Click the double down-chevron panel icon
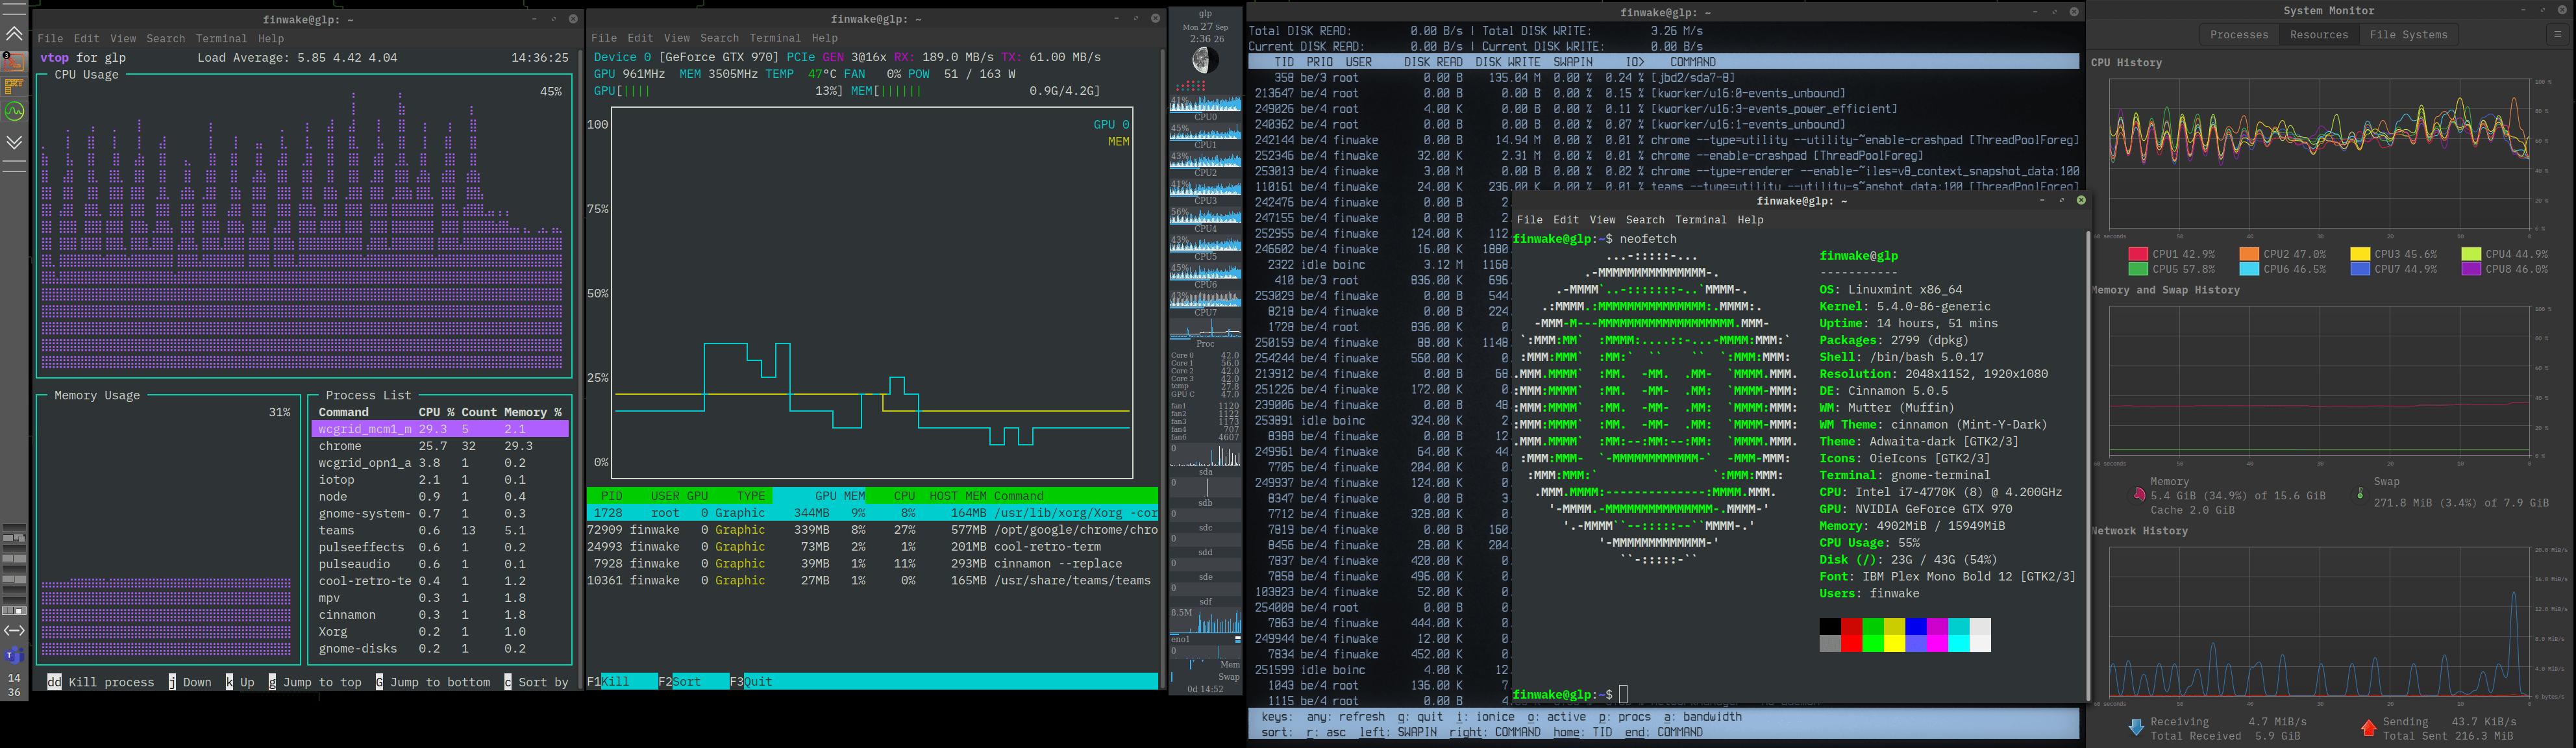The height and width of the screenshot is (748, 2576). pyautogui.click(x=14, y=142)
